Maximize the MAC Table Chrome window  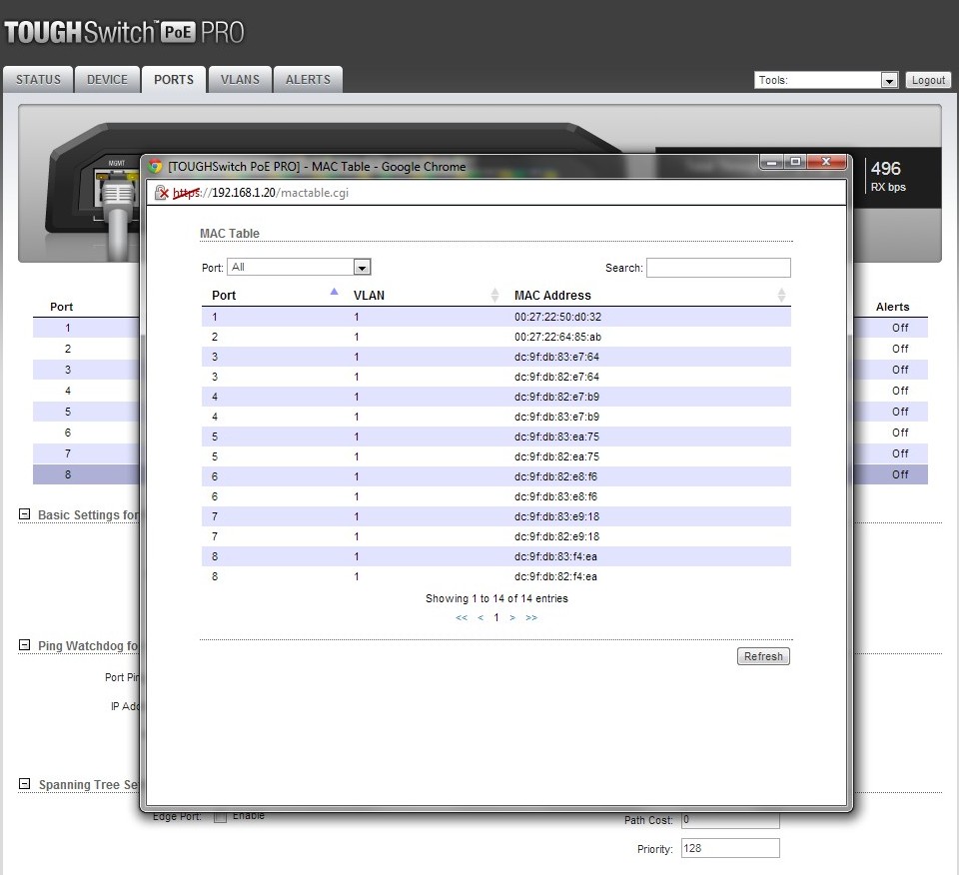point(795,162)
